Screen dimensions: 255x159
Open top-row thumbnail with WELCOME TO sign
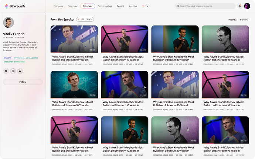pos(74,39)
